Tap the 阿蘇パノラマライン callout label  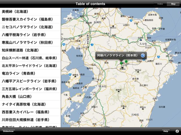(118, 55)
